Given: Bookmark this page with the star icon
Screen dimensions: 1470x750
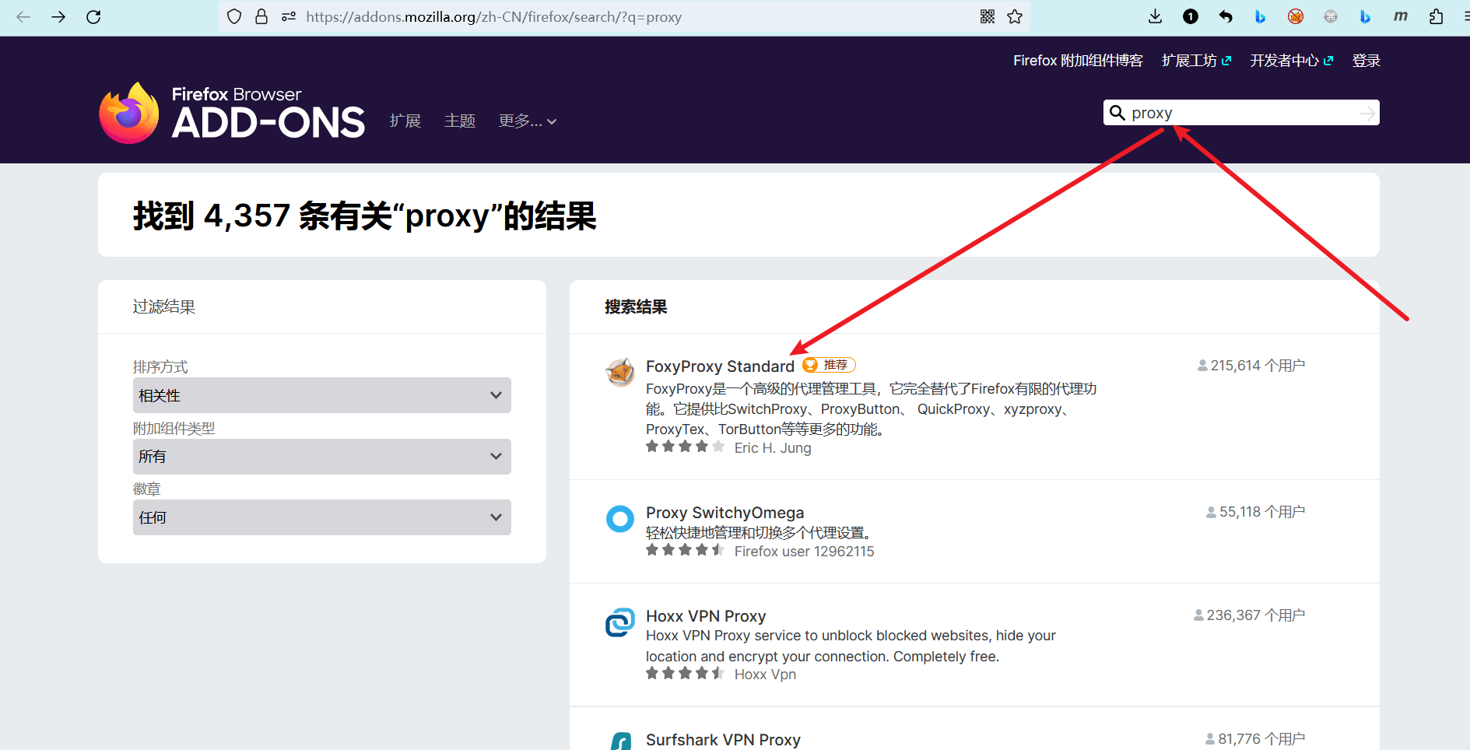Looking at the screenshot, I should (x=1015, y=16).
